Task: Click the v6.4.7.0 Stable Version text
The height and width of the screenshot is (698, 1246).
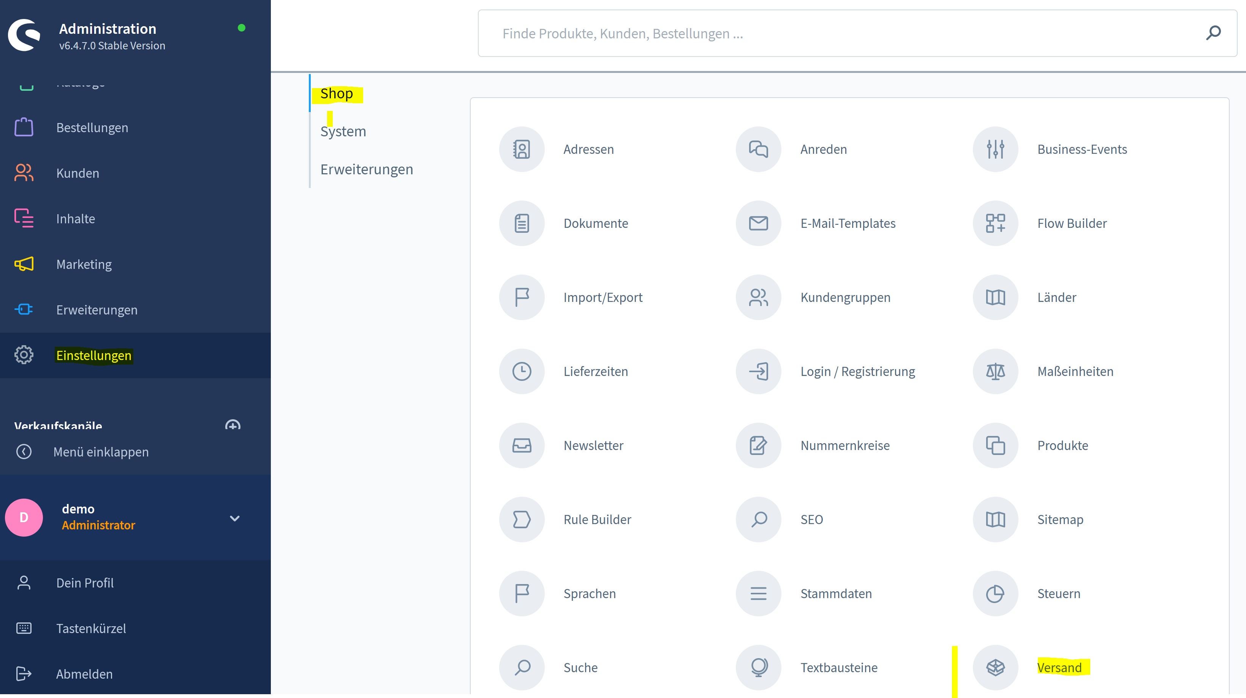Action: (112, 46)
